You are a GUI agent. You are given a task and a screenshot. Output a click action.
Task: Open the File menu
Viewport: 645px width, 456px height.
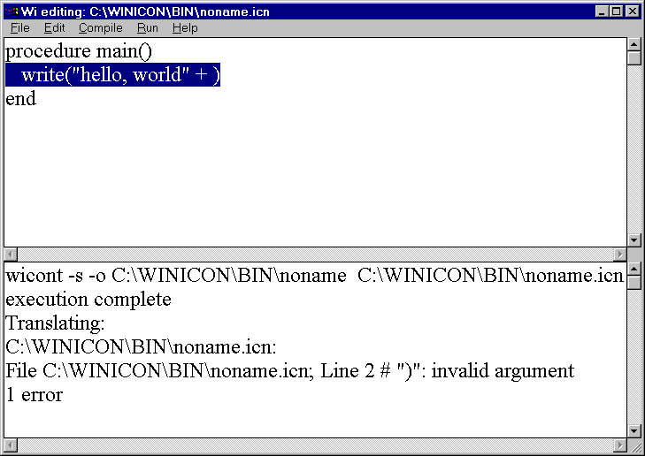click(19, 28)
